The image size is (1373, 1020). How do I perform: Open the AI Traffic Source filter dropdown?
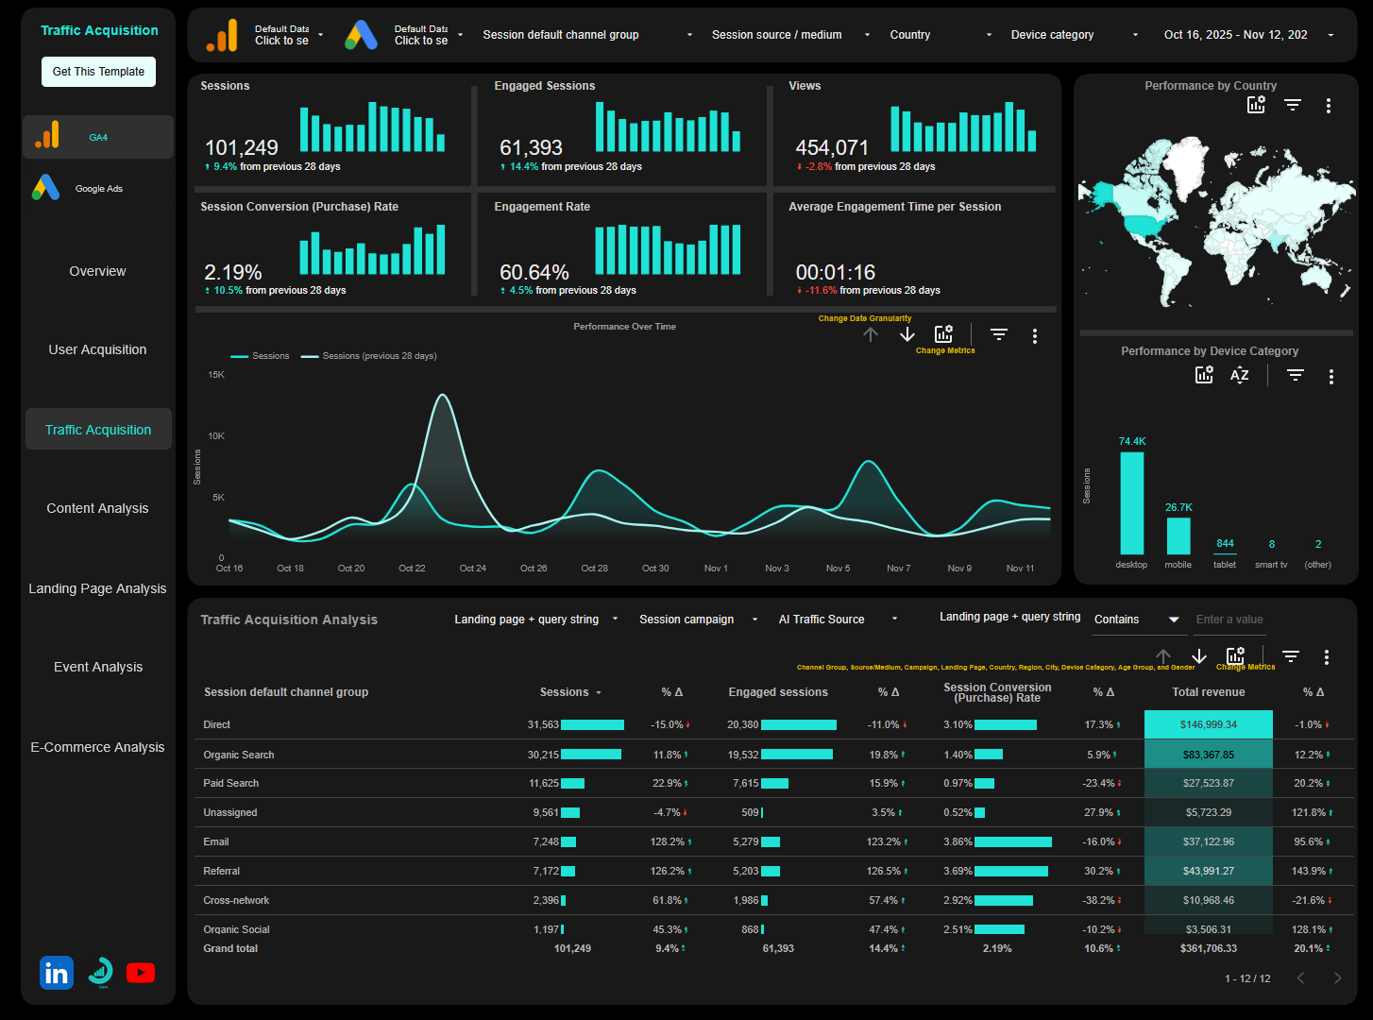click(838, 620)
